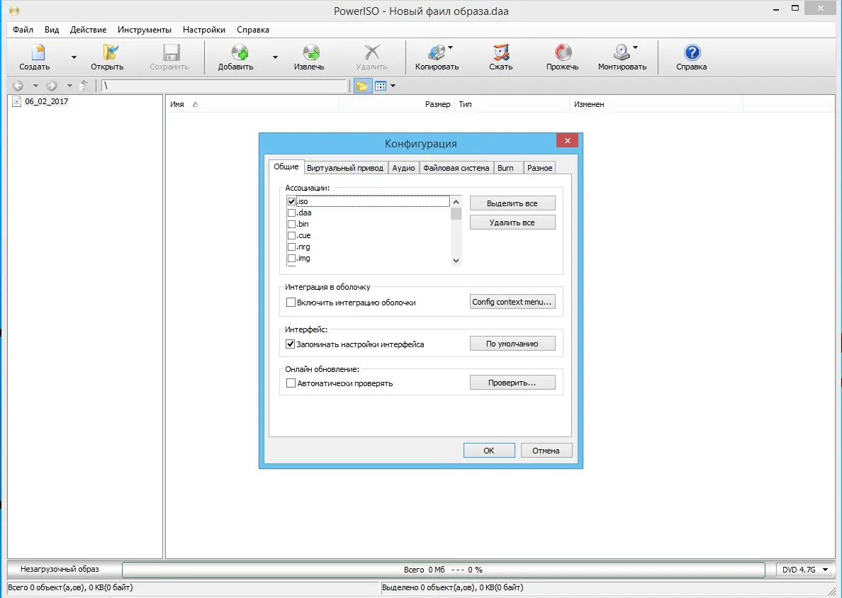Image resolution: width=842 pixels, height=598 pixels.
Task: Click the Добавить files icon
Action: tap(239, 52)
